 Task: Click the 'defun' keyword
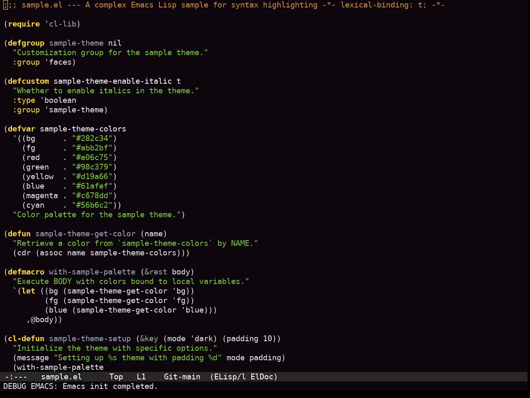point(19,234)
